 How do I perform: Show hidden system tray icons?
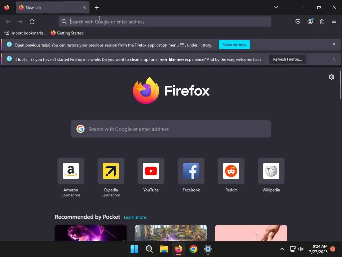pyautogui.click(x=282, y=249)
